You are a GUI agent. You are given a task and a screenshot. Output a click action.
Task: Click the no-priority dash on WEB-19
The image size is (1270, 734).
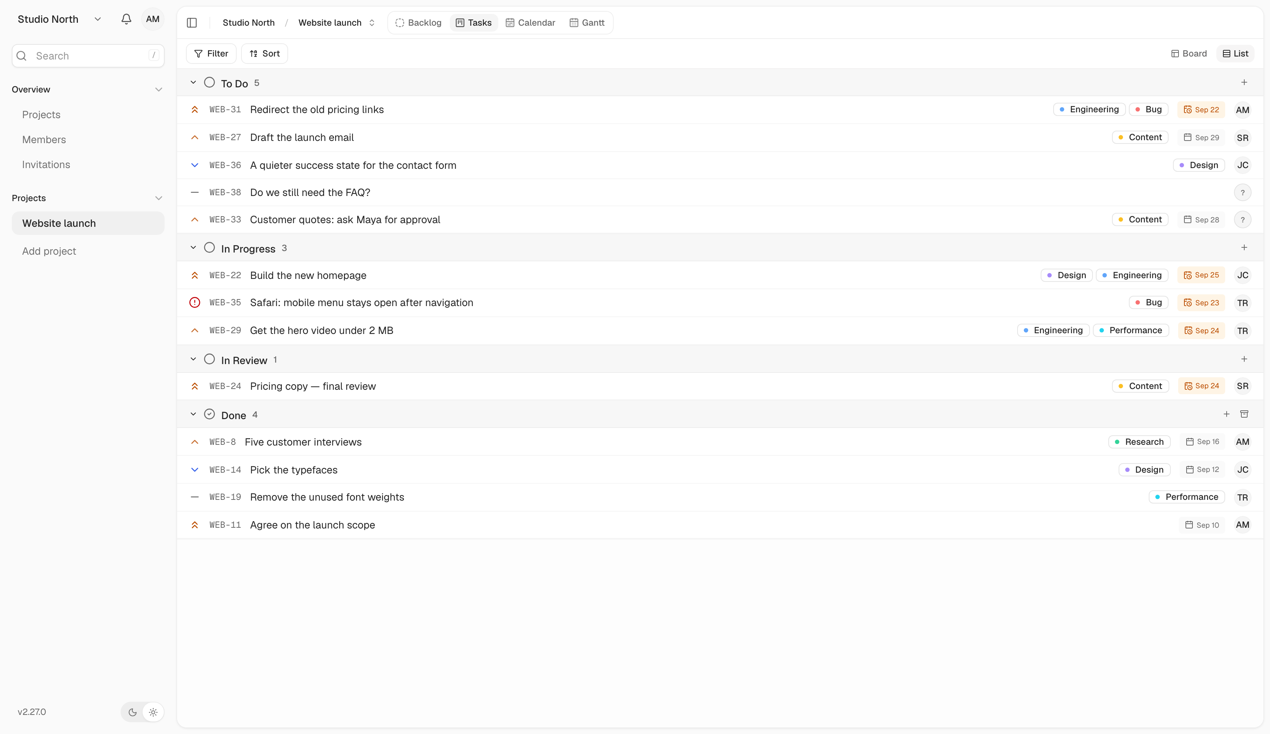coord(194,497)
